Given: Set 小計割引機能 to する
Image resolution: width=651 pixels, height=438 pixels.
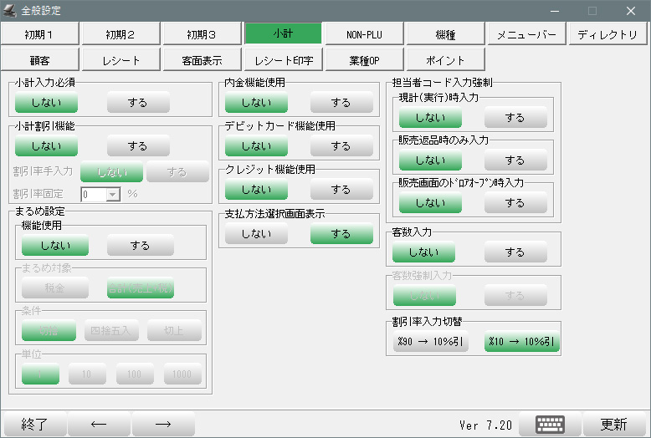Looking at the screenshot, I should tap(138, 146).
